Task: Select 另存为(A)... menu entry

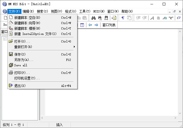Action: point(24,60)
